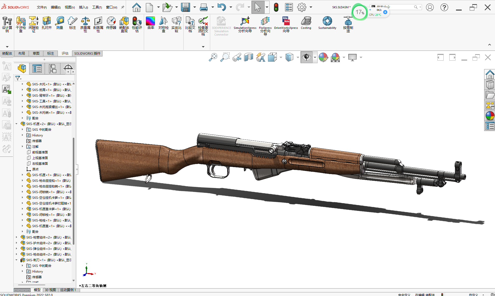Click the Zoom to Area icon
This screenshot has width=495, height=296.
click(225, 57)
